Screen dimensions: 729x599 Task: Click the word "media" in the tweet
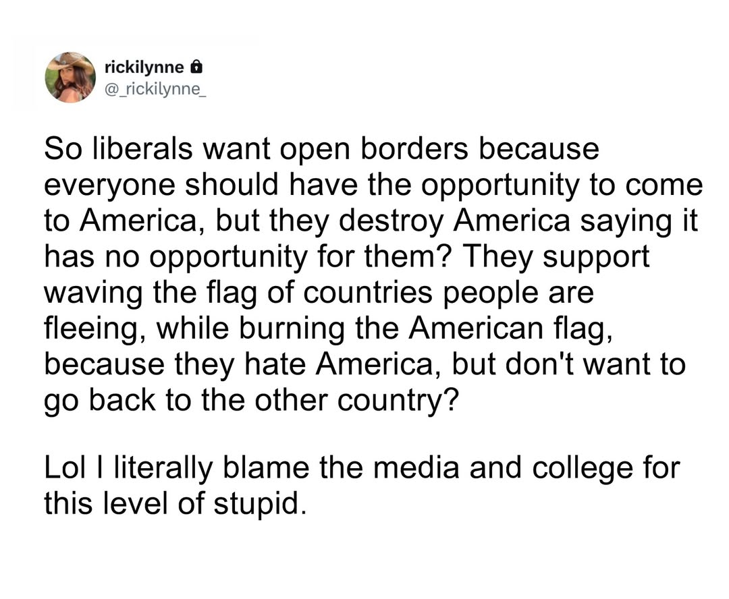click(x=410, y=468)
